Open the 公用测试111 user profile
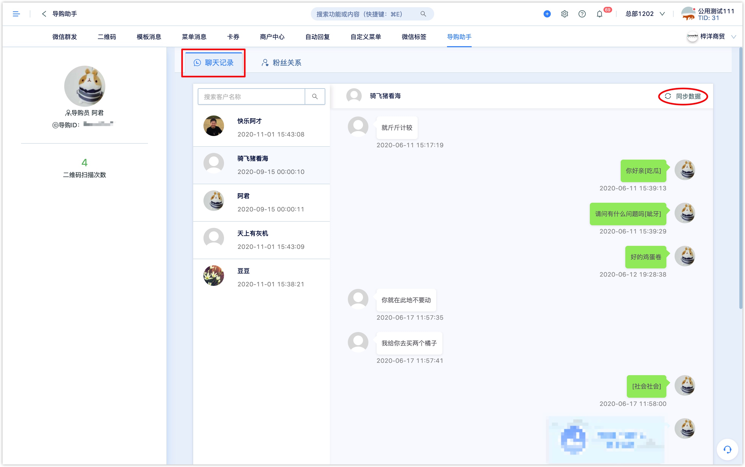The height and width of the screenshot is (467, 745). pyautogui.click(x=707, y=14)
